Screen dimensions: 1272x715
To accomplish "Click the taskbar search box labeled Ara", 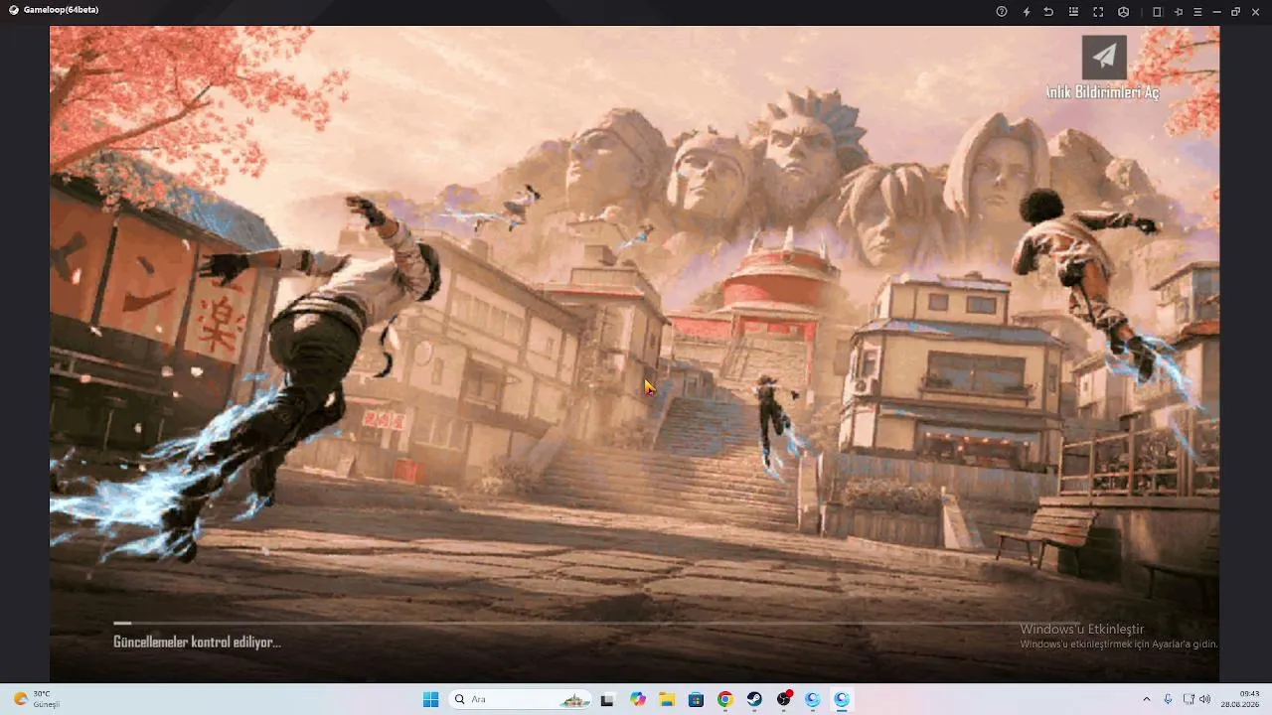I will pyautogui.click(x=520, y=699).
